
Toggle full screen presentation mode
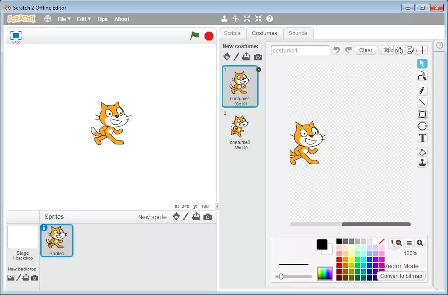(x=16, y=35)
